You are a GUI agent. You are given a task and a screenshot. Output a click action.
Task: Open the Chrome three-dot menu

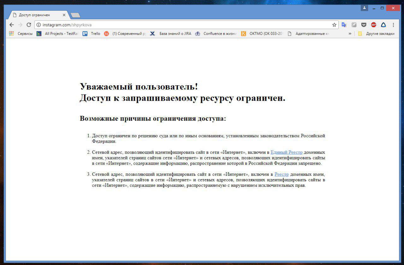coord(393,25)
